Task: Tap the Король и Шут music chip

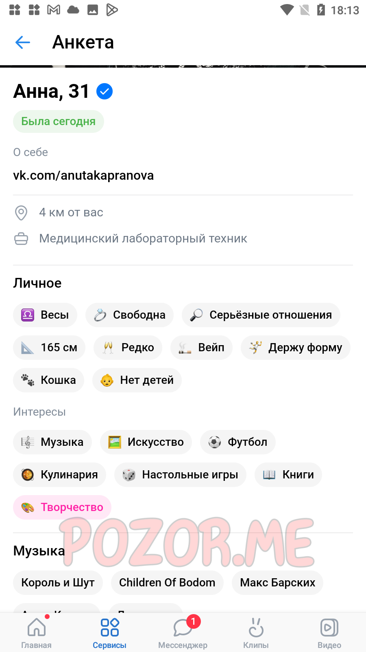Action: click(58, 583)
